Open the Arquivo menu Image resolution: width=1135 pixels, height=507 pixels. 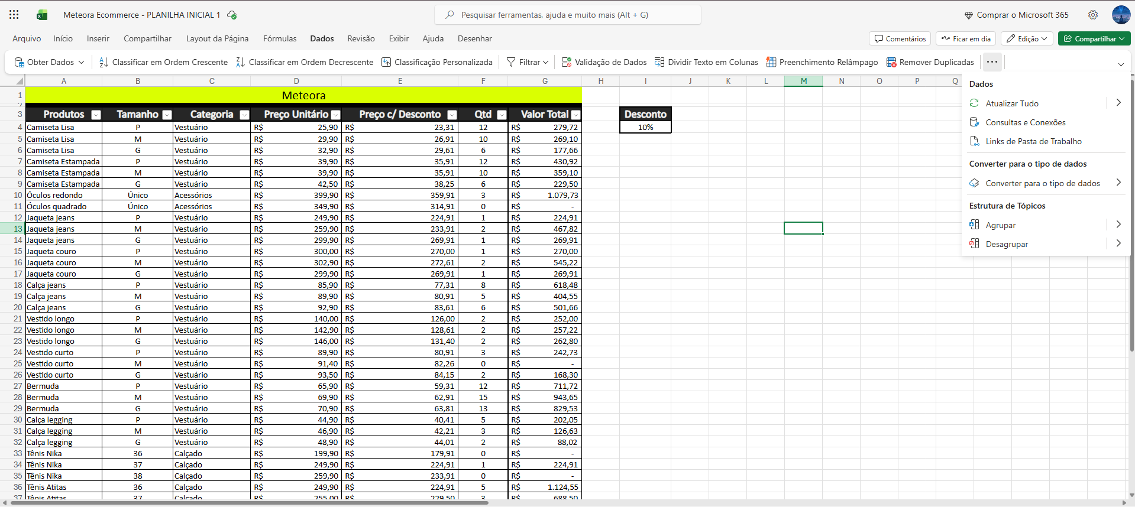(x=27, y=38)
